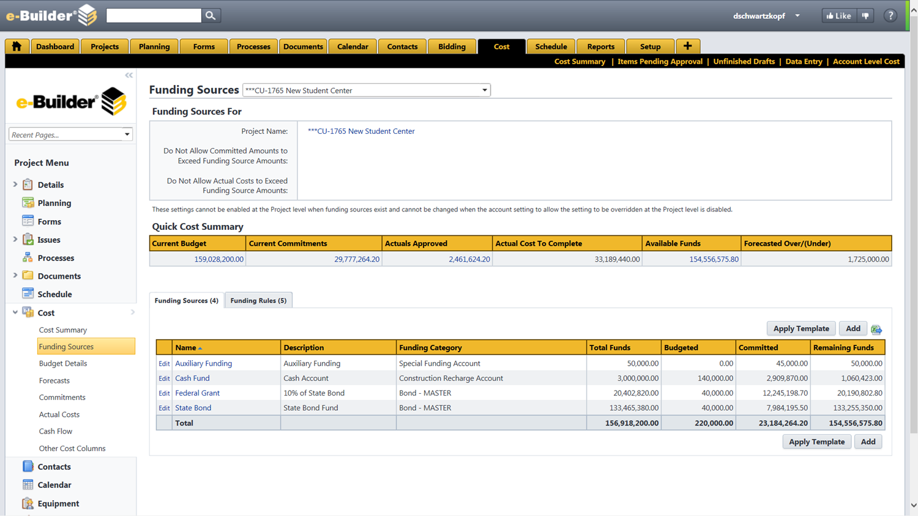Click the top Apply Template button

point(801,328)
